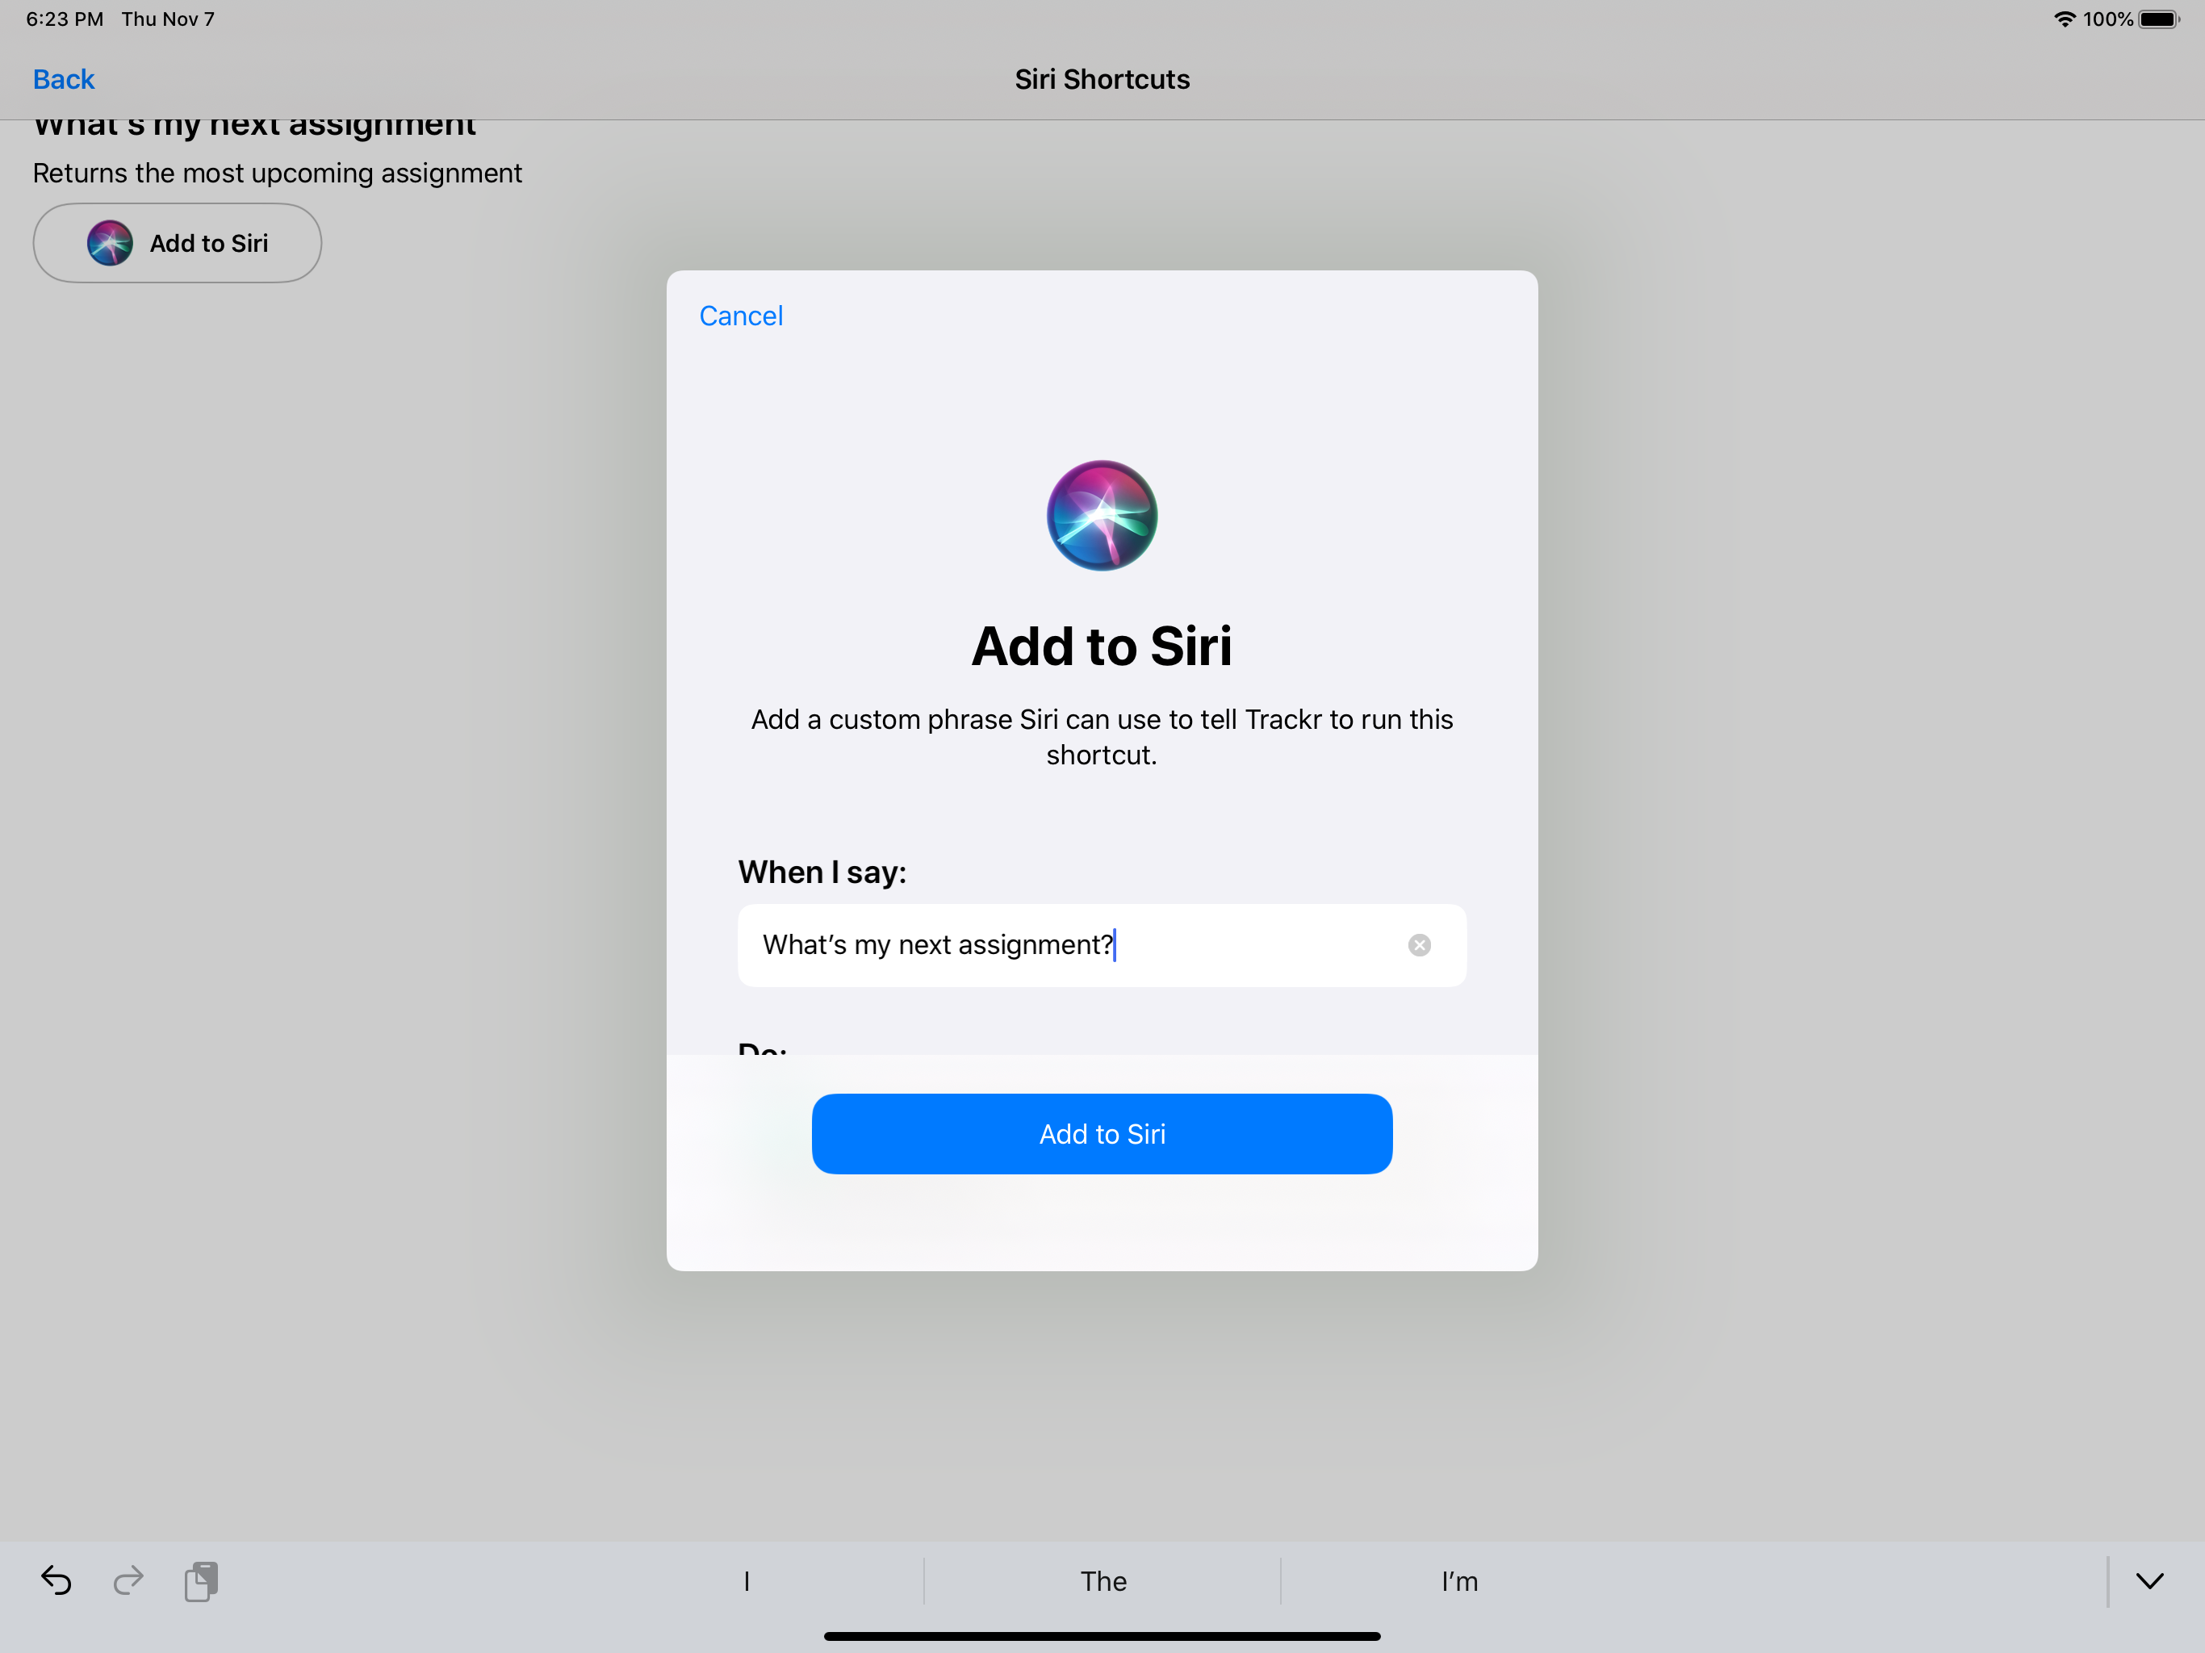
Task: Tap the 'Add to Siri' dialog heading
Action: pyautogui.click(x=1102, y=646)
